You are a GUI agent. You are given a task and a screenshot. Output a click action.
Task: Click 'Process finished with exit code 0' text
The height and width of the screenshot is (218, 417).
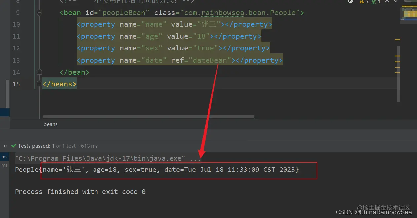(x=80, y=192)
